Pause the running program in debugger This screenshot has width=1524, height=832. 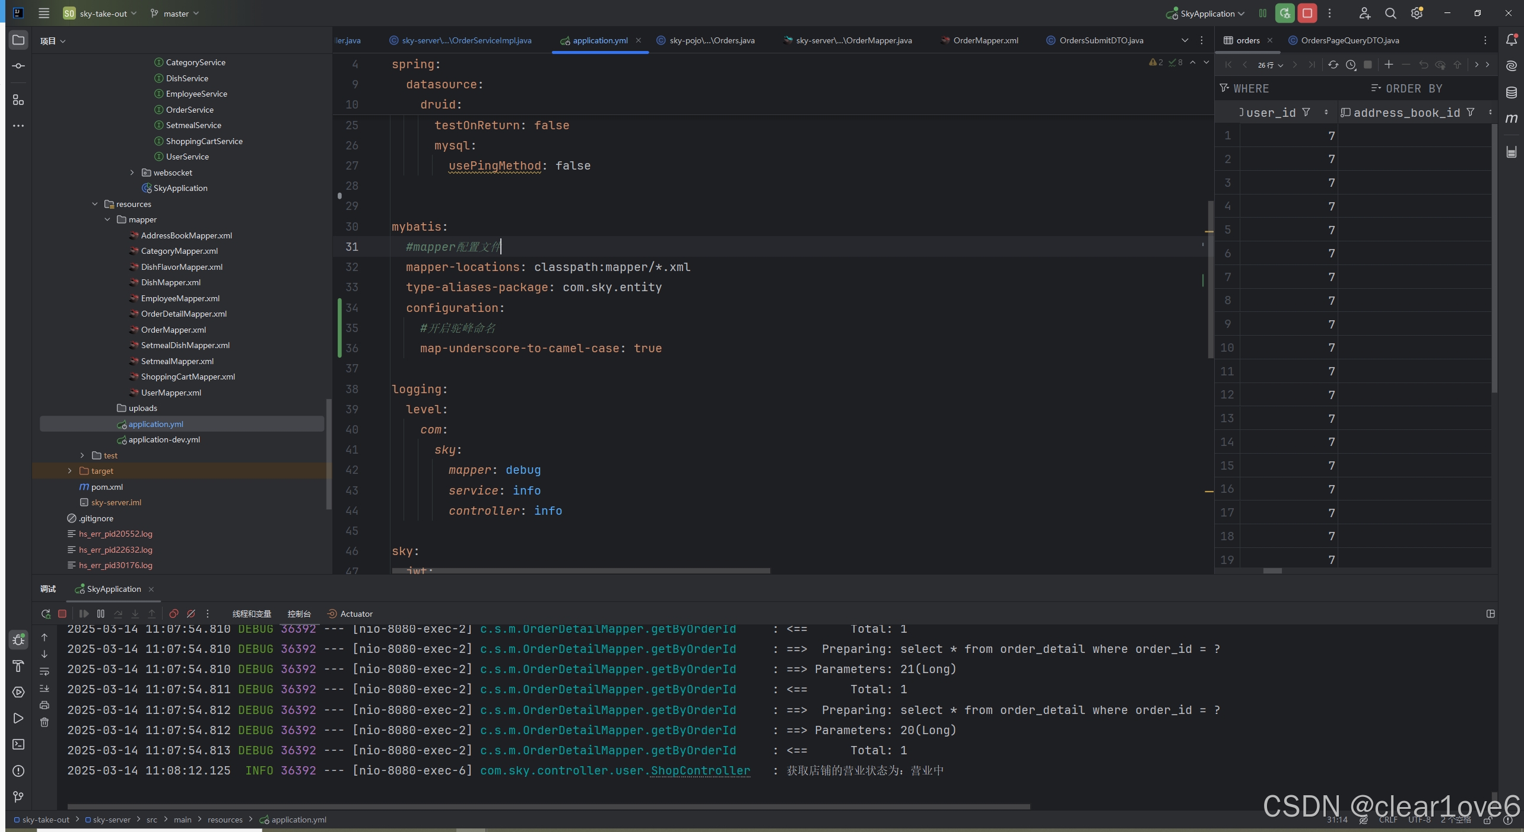point(101,614)
